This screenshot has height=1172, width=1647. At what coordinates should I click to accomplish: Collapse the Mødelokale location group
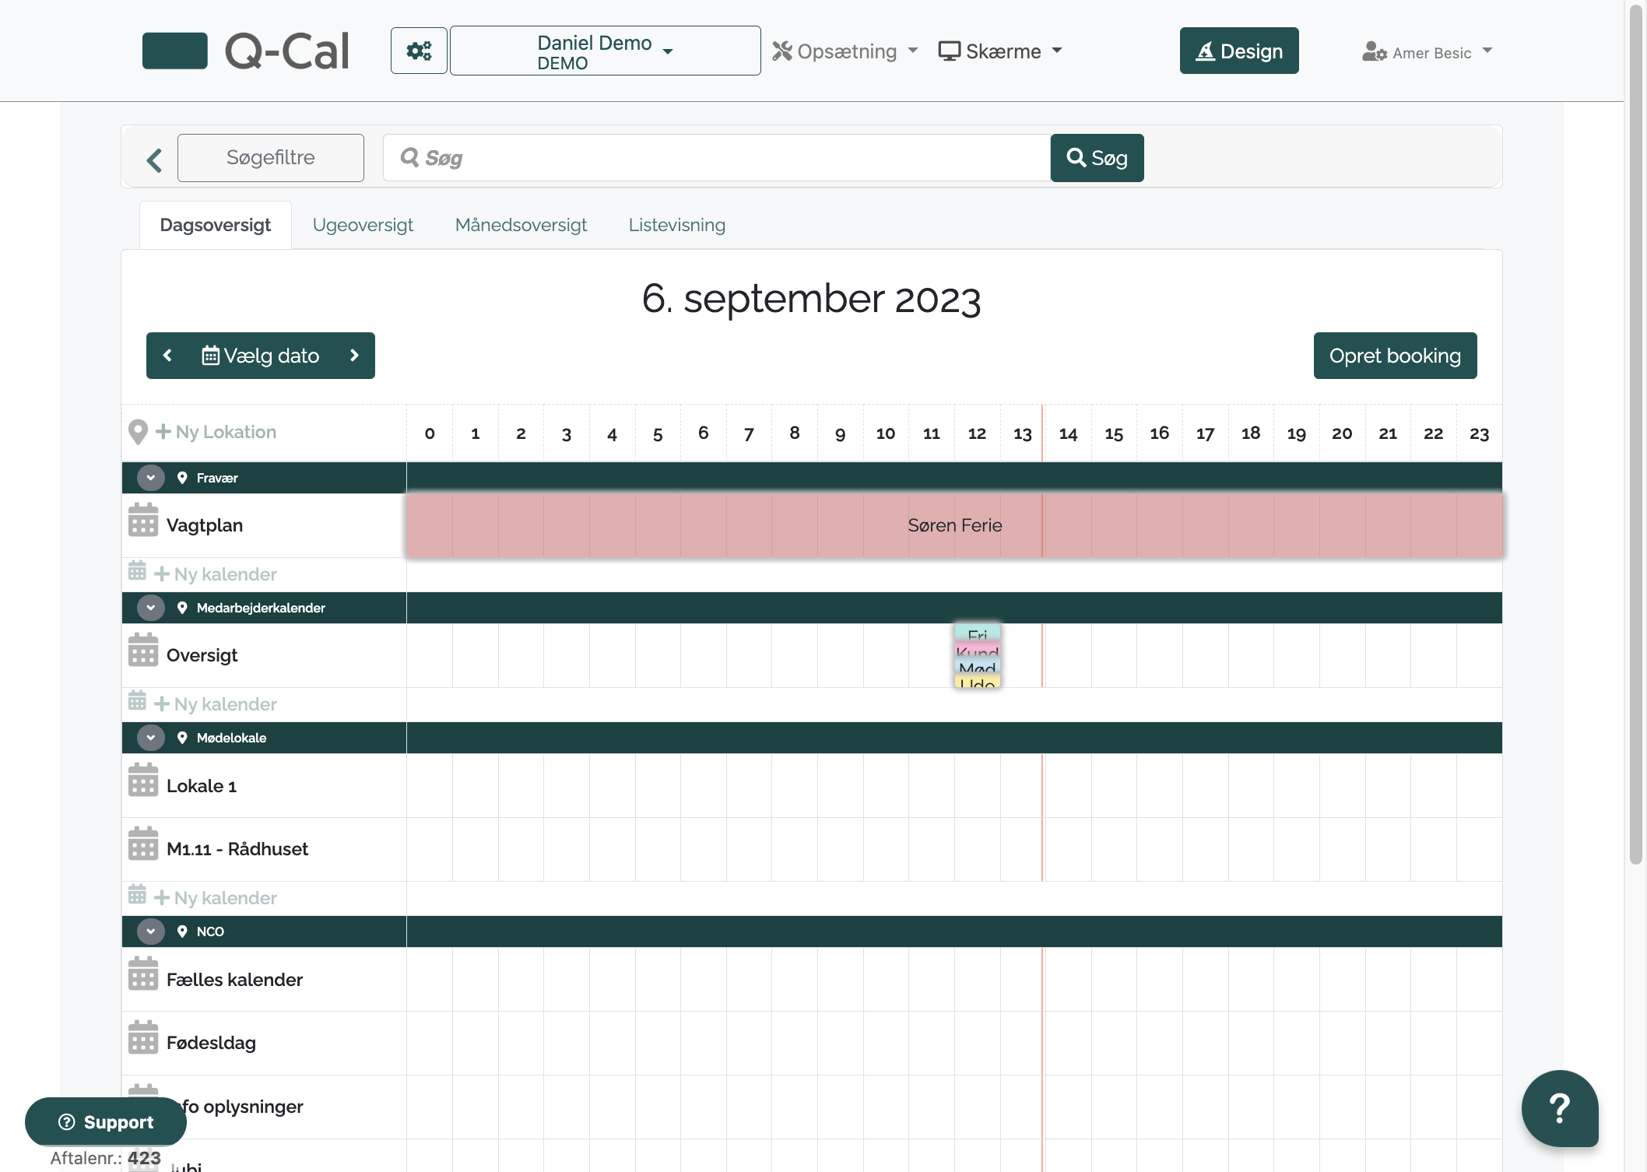(x=151, y=738)
